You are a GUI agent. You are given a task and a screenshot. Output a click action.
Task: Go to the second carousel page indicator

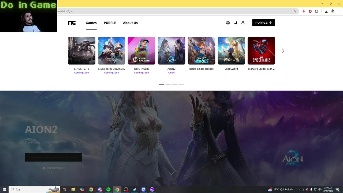pyautogui.click(x=168, y=84)
